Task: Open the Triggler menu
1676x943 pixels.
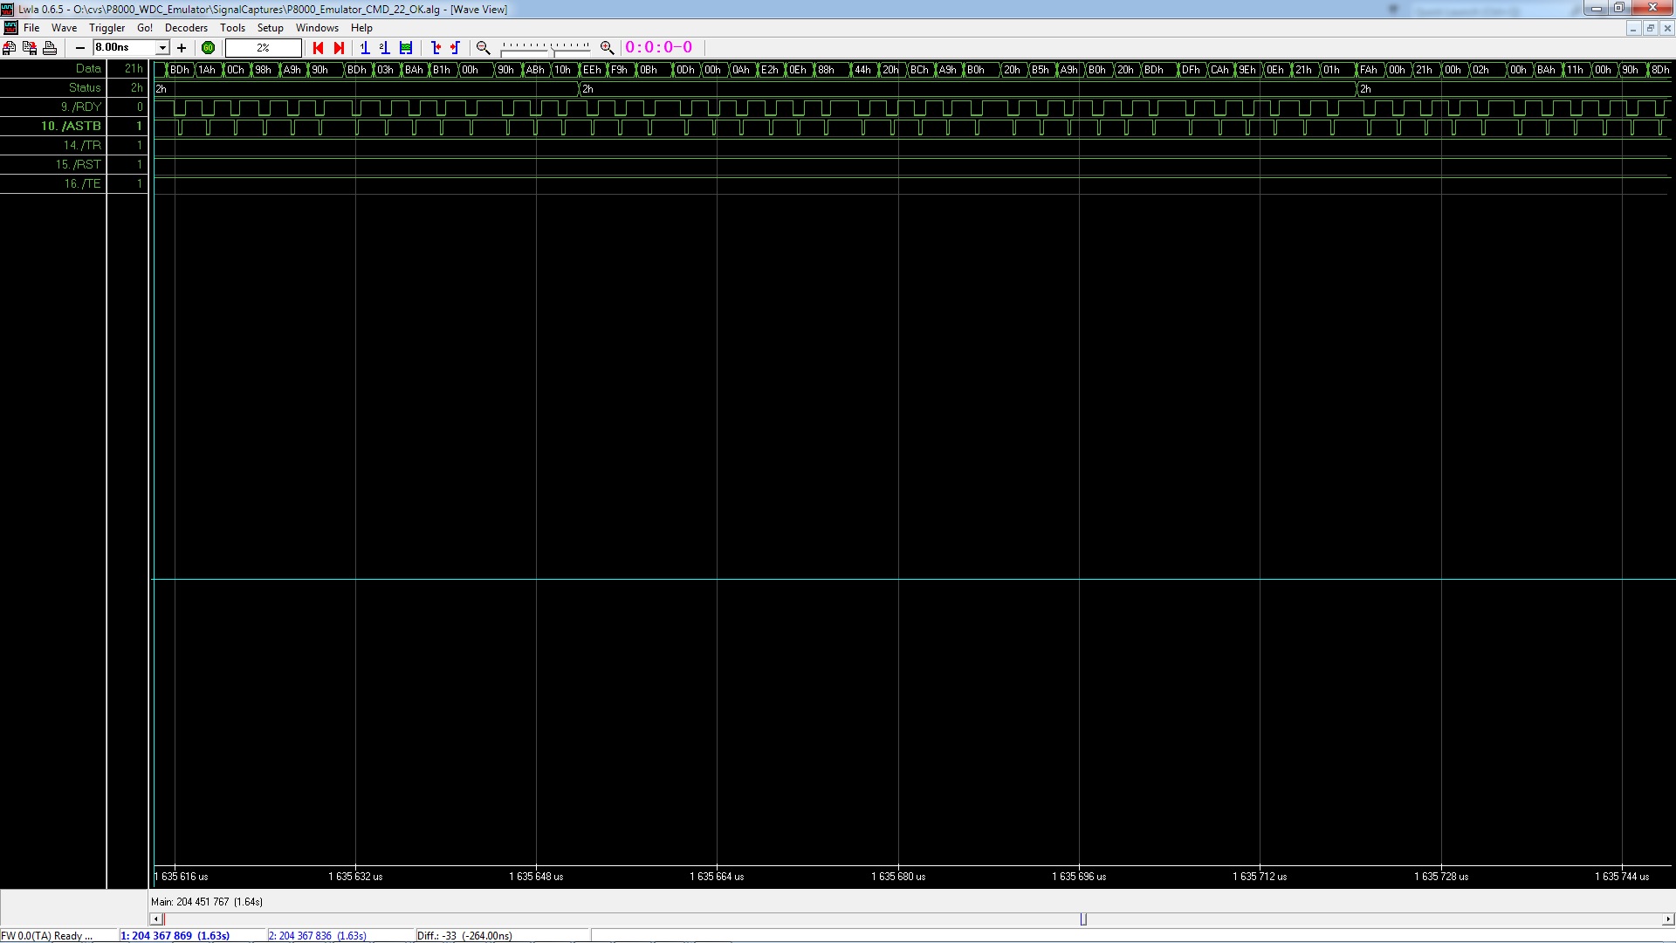Action: coord(106,28)
